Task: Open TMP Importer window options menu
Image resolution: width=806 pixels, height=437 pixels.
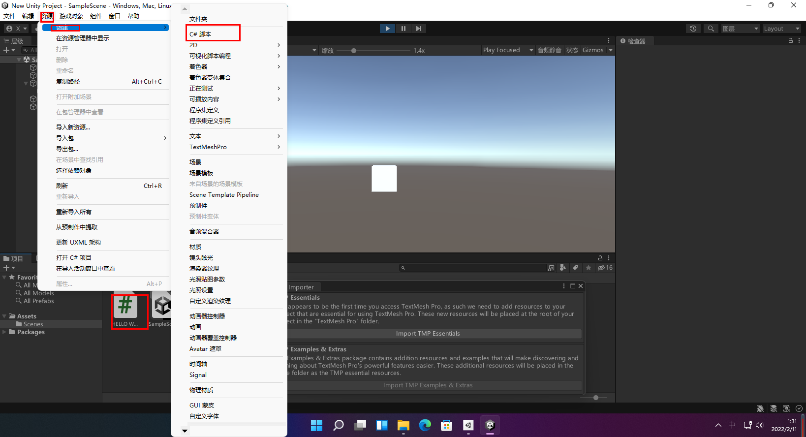Action: 564,286
